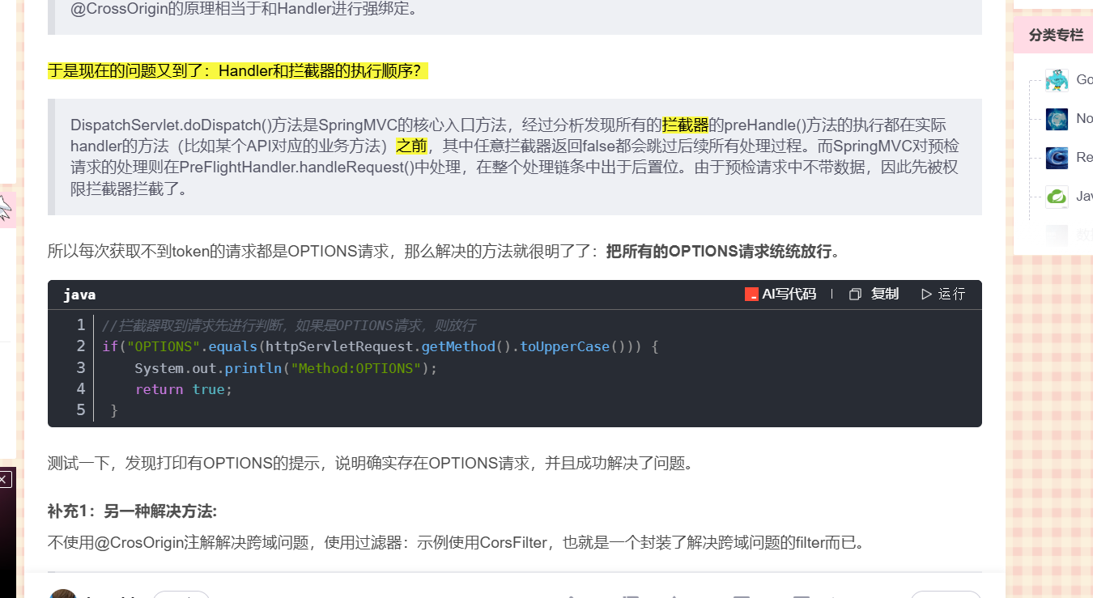This screenshot has height=598, width=1093.
Task: Click the 补充1：另一种解决方法 heading
Action: [132, 511]
